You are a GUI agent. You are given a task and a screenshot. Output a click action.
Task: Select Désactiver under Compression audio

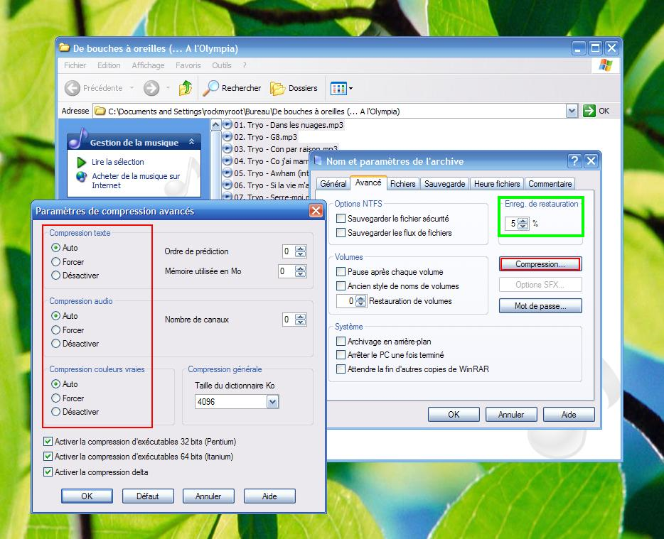click(56, 344)
